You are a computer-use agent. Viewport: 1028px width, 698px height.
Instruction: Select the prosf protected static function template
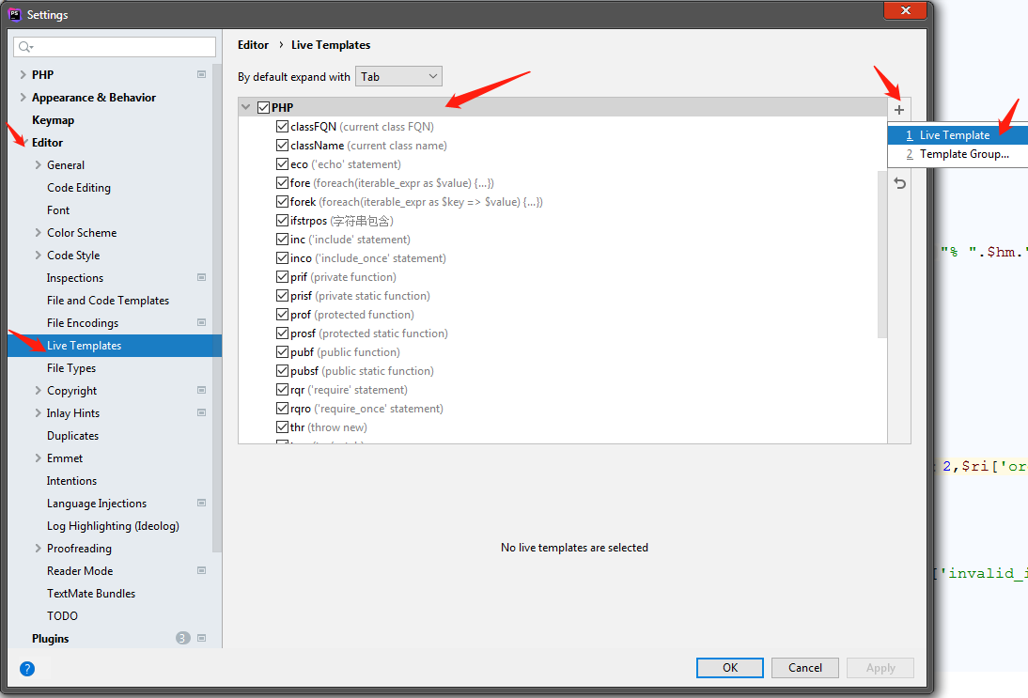pos(369,333)
